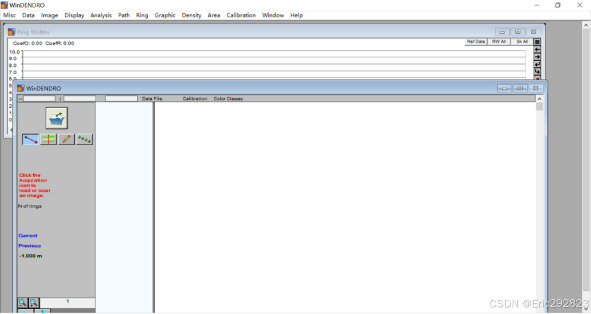Click the image window vertical scrollbar thumb
Image resolution: width=591 pixels, height=314 pixels.
click(539, 107)
